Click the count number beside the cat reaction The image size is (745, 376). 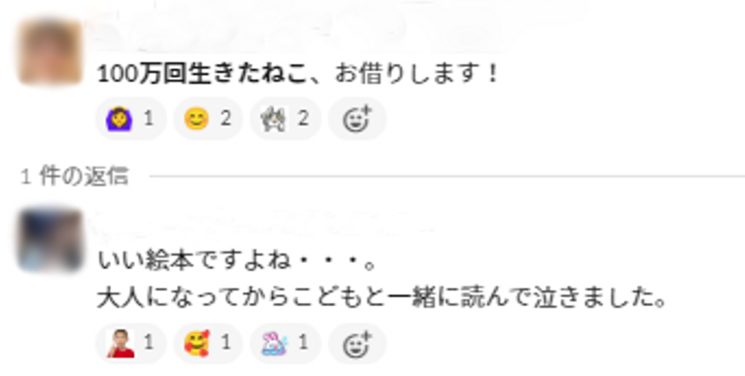(x=303, y=119)
